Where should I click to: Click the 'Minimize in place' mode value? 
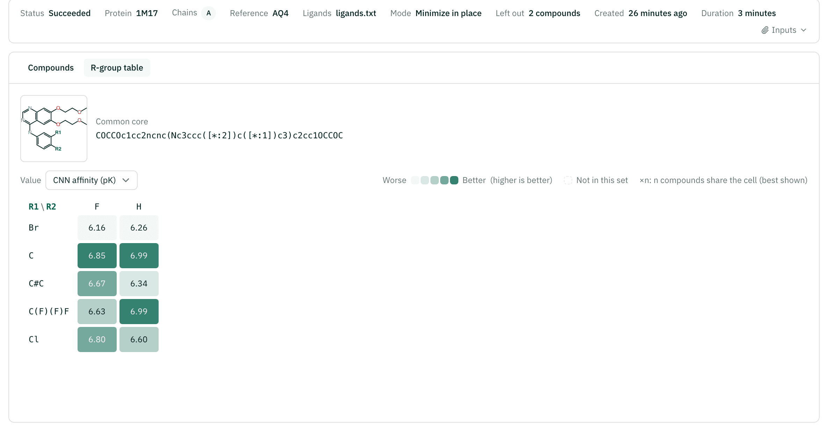click(449, 13)
